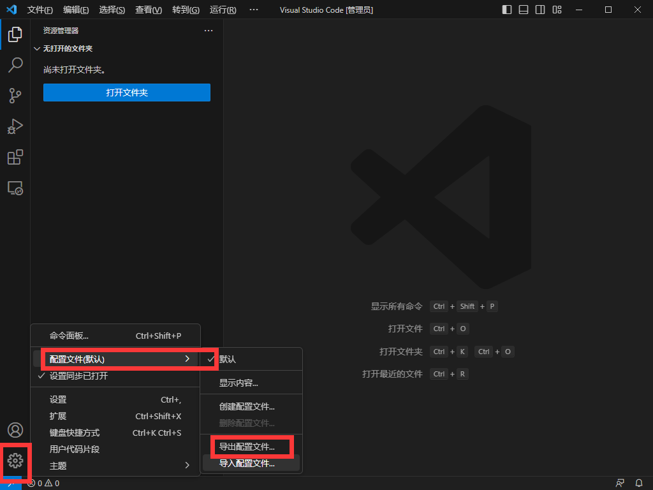653x490 pixels.
Task: Click the notifications bell in status bar
Action: coord(639,484)
